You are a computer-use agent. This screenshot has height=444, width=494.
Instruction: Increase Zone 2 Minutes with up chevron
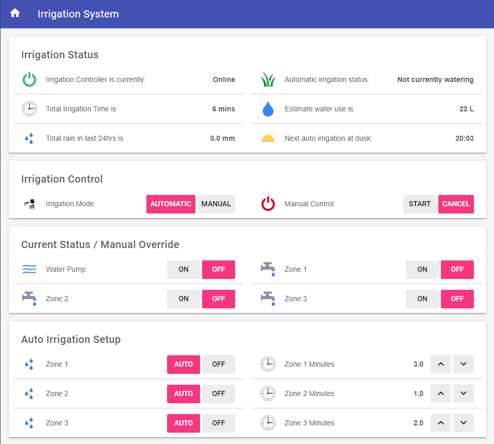click(441, 393)
